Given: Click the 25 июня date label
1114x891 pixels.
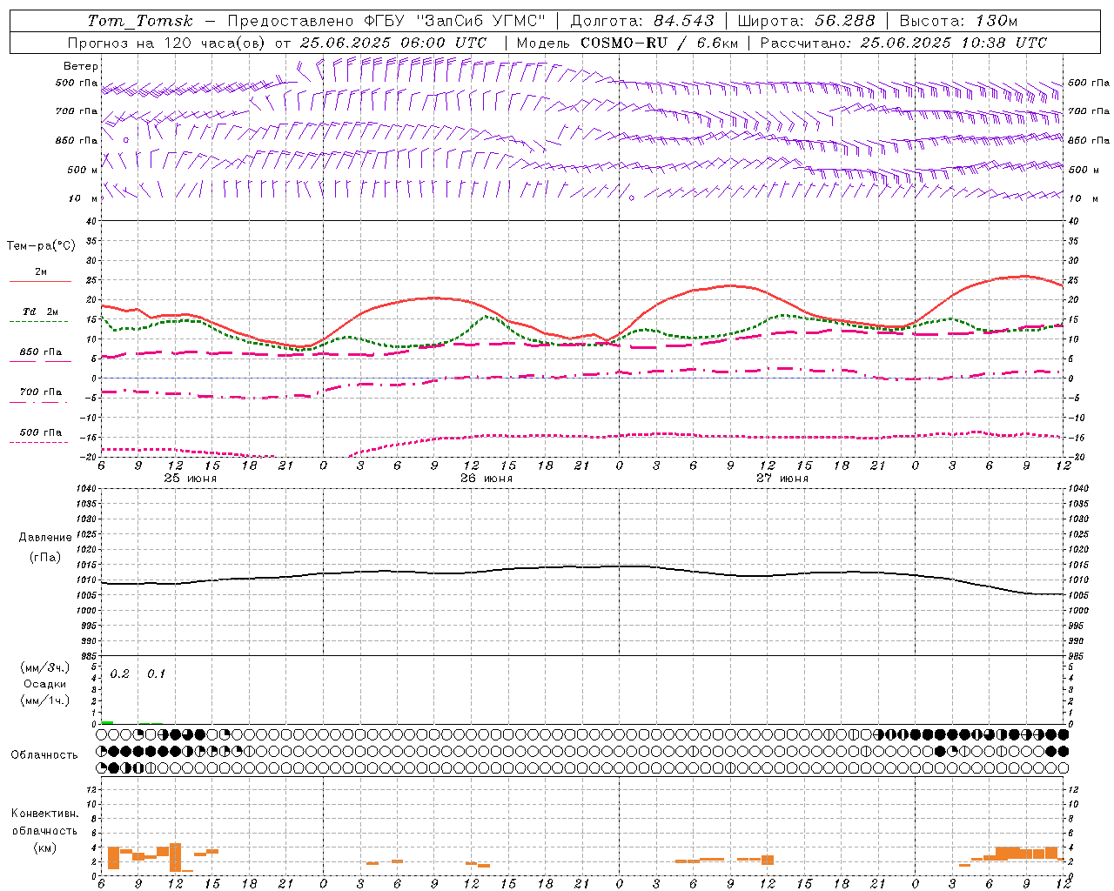Looking at the screenshot, I should tap(191, 479).
